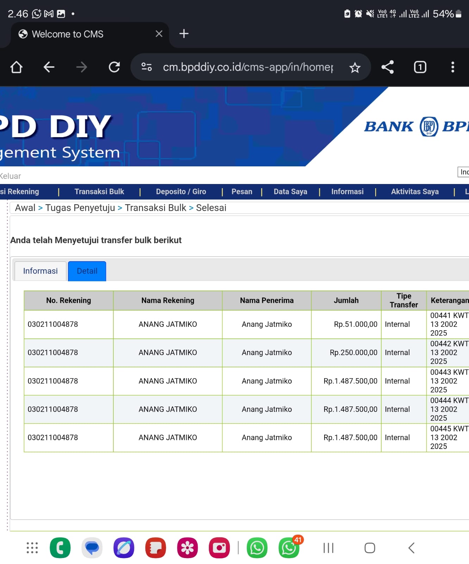Tap the Android recent apps button

point(328,548)
